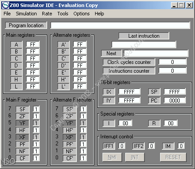The image size is (195, 169).
Task: Click the IY register button
Action: pyautogui.click(x=109, y=101)
